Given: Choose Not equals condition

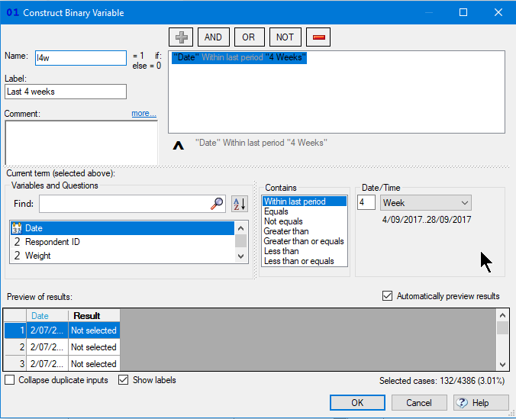Looking at the screenshot, I should [305, 221].
